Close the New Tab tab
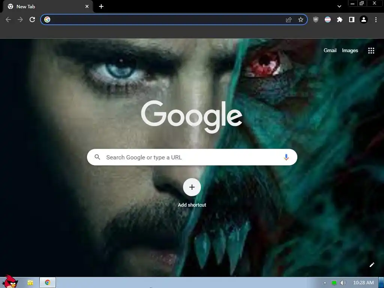 (87, 7)
